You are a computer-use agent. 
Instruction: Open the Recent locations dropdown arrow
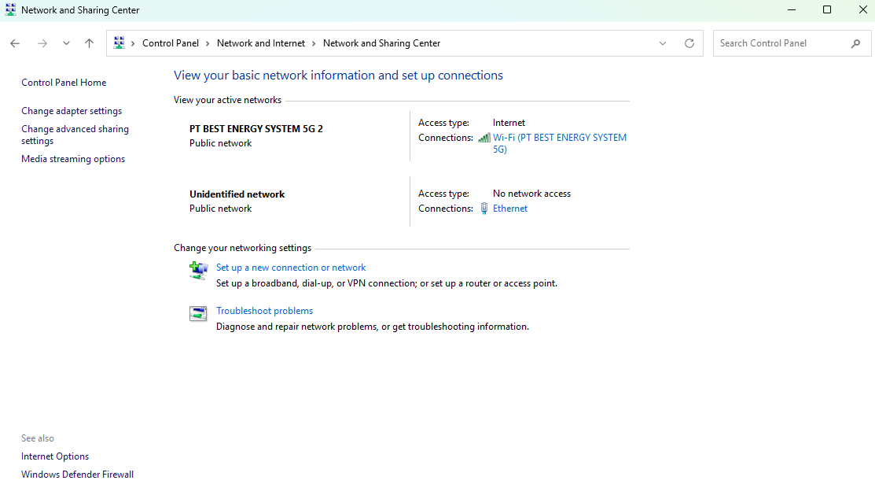(x=66, y=43)
